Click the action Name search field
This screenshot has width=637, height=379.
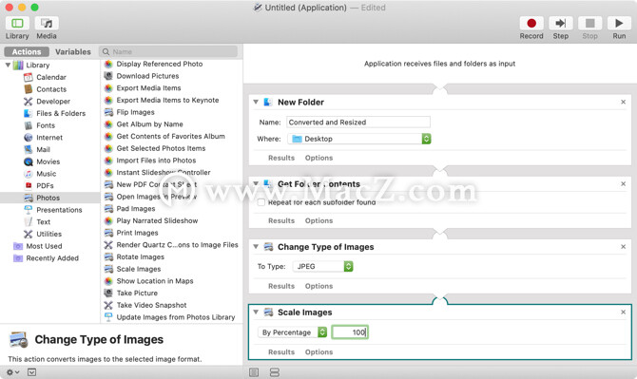pos(168,51)
